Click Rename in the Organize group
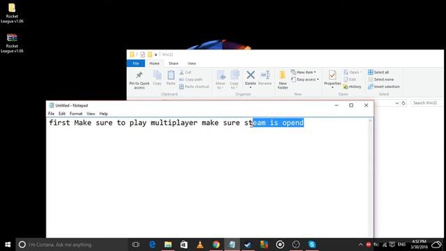The width and height of the screenshot is (446, 251). click(265, 78)
